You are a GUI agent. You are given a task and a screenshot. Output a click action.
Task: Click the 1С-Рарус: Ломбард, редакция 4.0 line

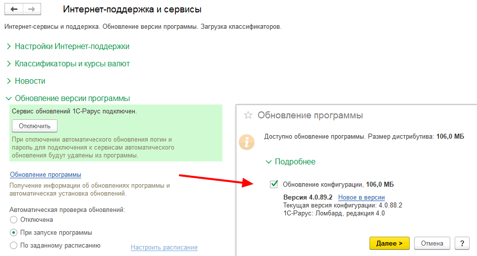pos(334,213)
